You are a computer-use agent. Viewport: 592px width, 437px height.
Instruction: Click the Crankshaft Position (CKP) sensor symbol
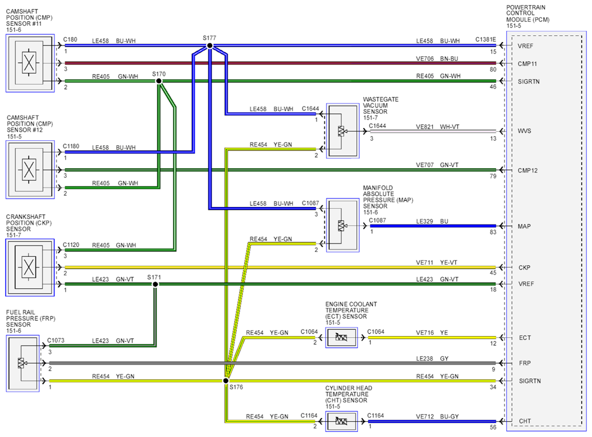click(30, 267)
